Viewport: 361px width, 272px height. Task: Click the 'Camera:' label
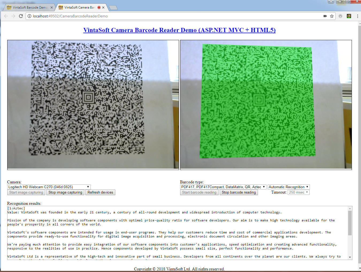14,182
